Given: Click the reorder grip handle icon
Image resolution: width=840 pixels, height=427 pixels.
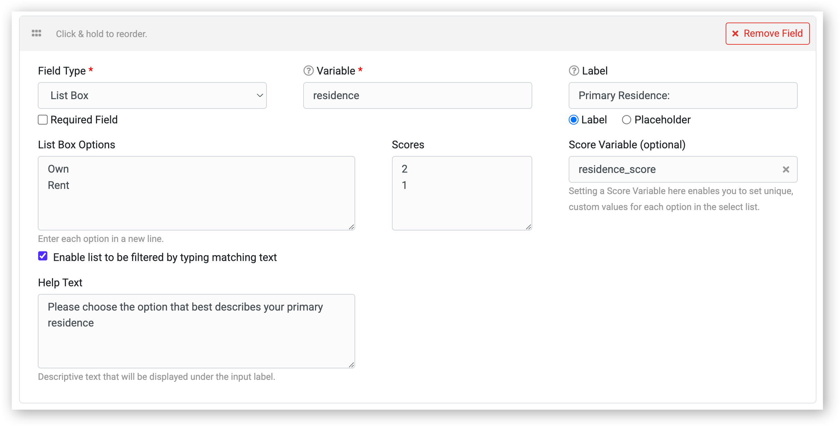Looking at the screenshot, I should click(36, 33).
